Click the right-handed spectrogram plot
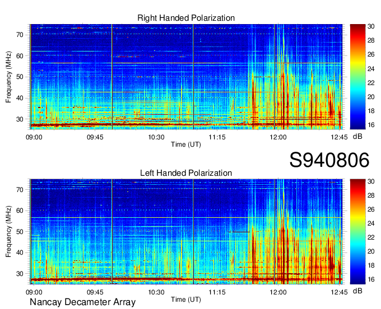Viewport: 381px width, 309px height. click(186, 77)
